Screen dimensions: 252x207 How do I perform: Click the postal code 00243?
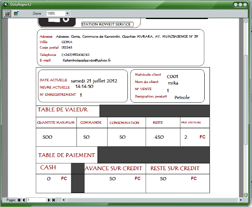67,47
